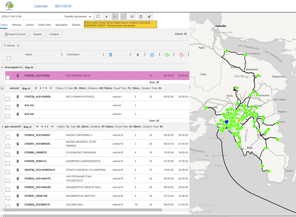Collapse the vehicle1 group
The height and width of the screenshot is (217, 296).
point(2,88)
